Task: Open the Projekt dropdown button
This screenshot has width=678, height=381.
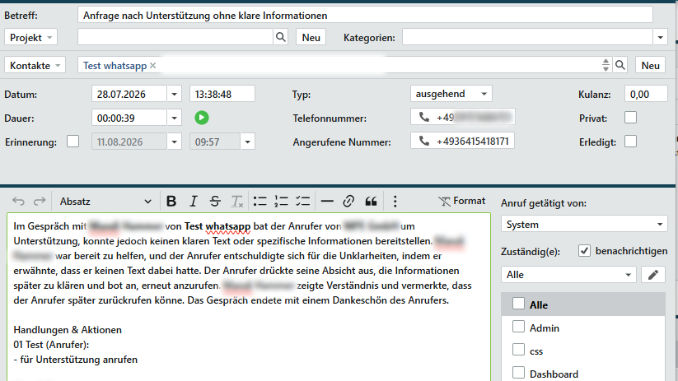Action: (30, 38)
